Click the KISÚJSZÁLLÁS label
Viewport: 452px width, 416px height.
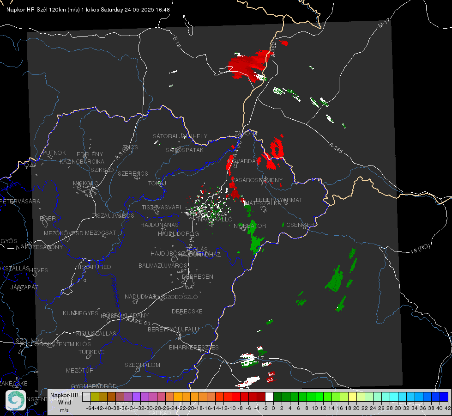(x=96, y=333)
